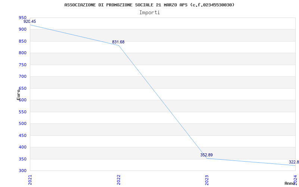
Task: Click the 352.89 data value label
Action: (207, 155)
